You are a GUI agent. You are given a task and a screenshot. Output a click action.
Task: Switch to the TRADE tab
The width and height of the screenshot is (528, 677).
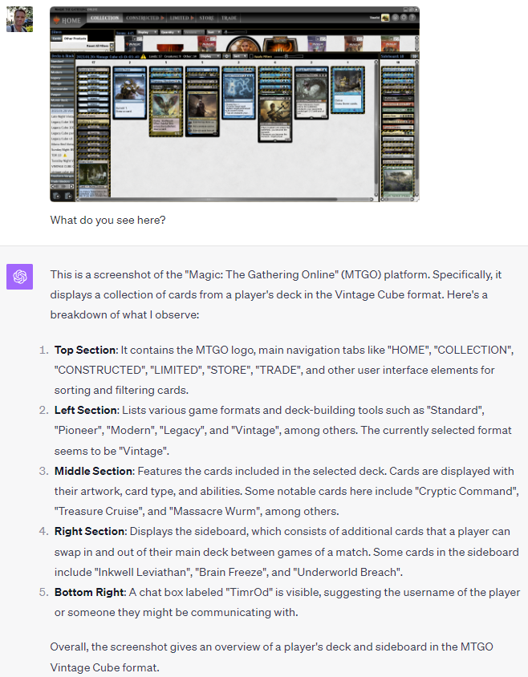(229, 18)
